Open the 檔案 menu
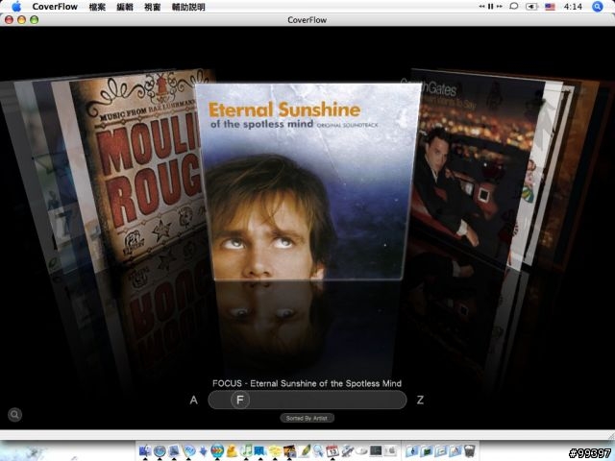This screenshot has height=461, width=615. 97,7
